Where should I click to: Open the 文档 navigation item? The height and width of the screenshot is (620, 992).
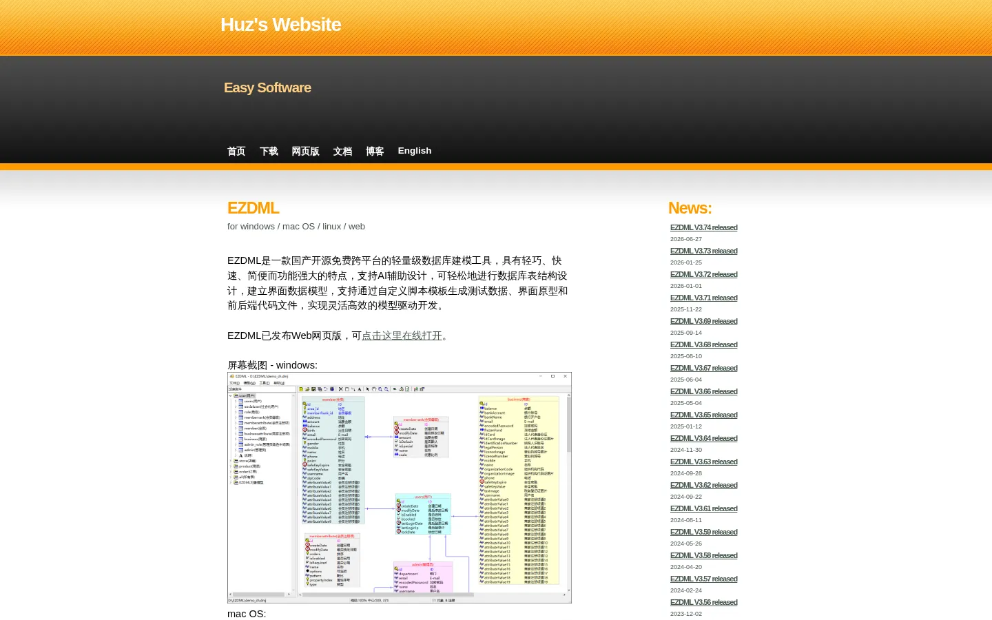click(342, 151)
